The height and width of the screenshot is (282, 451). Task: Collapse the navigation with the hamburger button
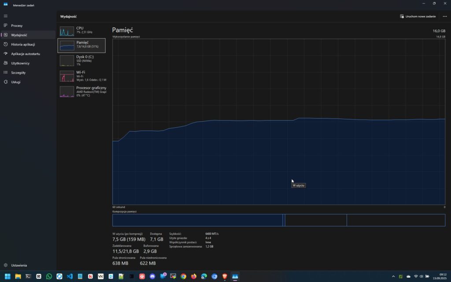pos(6,16)
